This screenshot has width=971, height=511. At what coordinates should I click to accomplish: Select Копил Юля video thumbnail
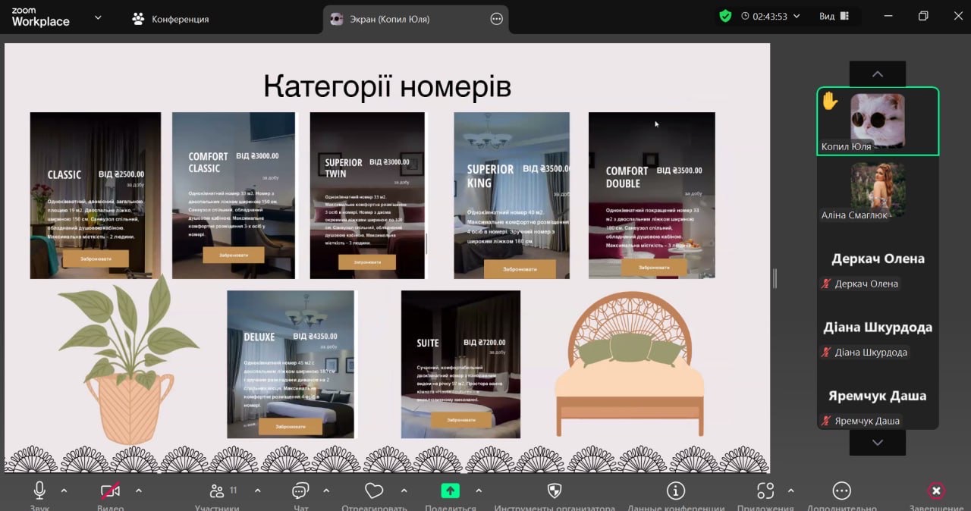tap(878, 121)
